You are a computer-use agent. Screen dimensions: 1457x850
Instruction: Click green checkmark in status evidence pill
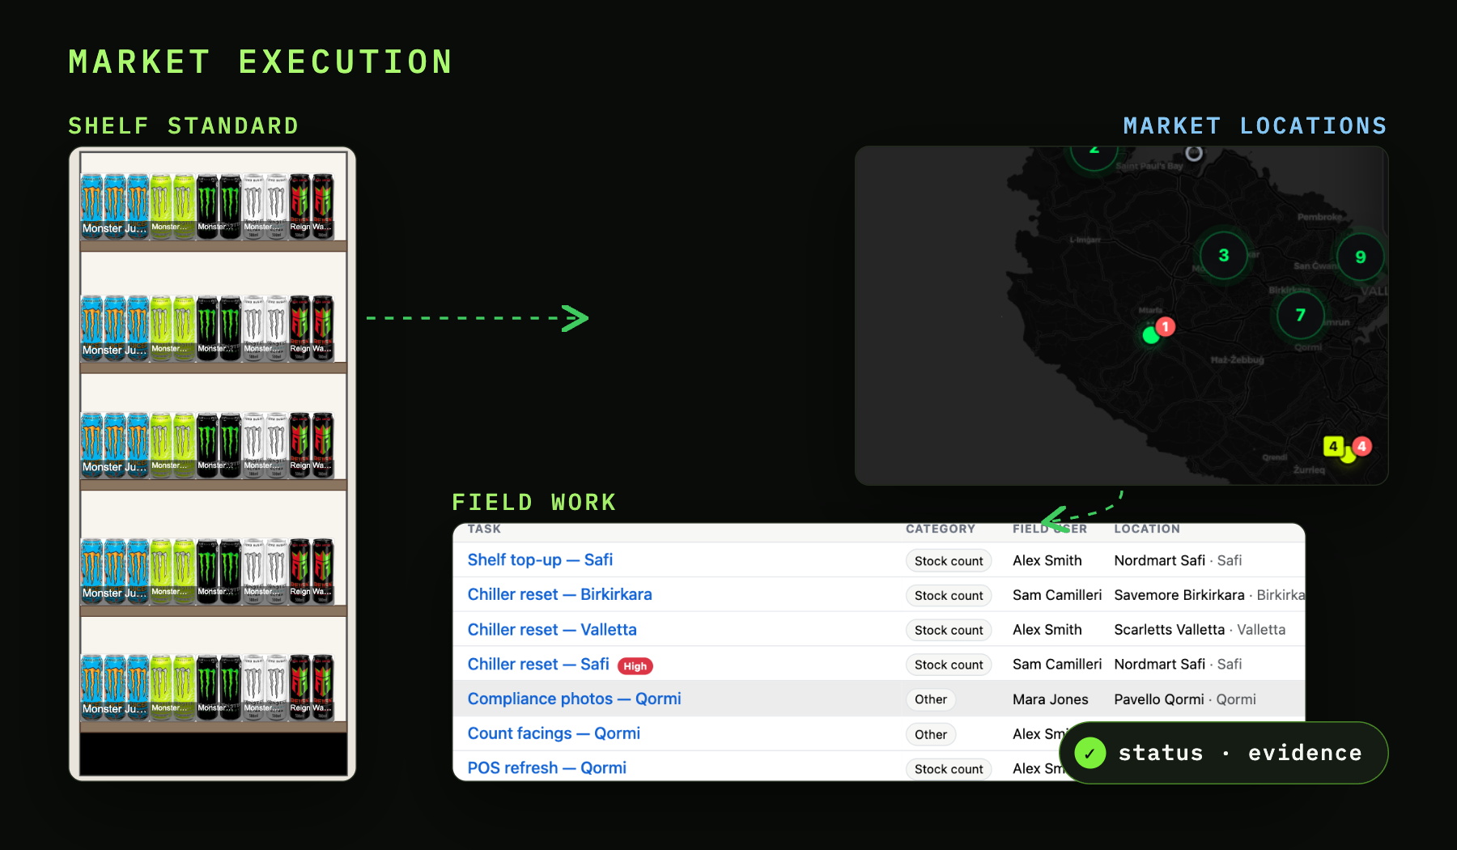[x=1090, y=753]
